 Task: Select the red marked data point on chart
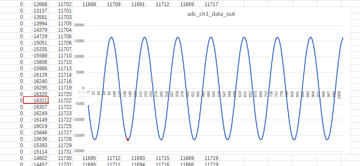coord(128,139)
